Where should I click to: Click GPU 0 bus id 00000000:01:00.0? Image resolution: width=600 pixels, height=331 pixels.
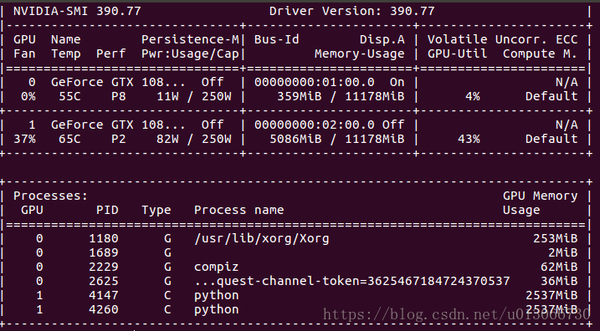point(315,82)
